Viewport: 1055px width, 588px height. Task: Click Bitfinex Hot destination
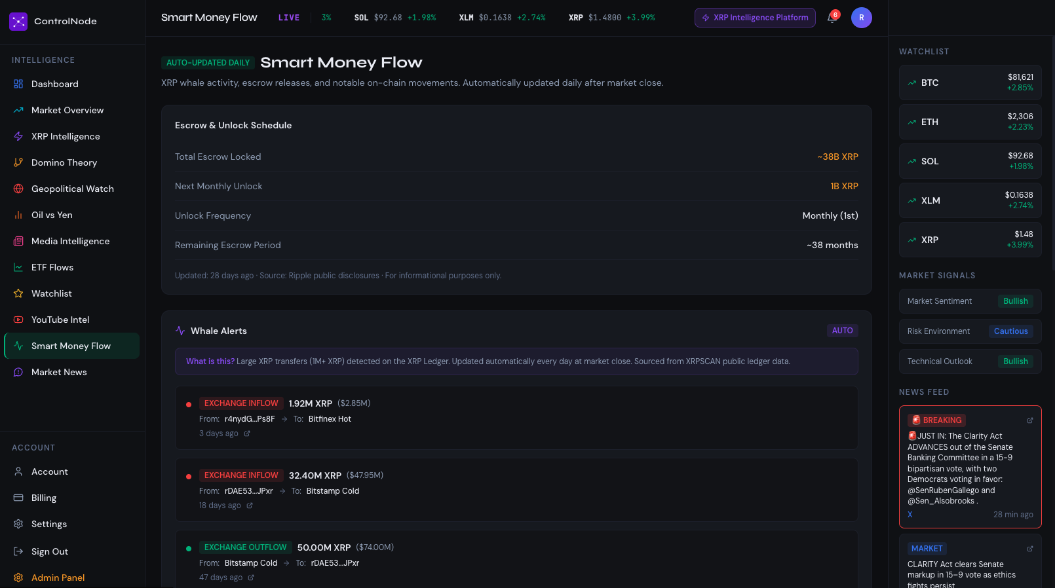(x=330, y=419)
